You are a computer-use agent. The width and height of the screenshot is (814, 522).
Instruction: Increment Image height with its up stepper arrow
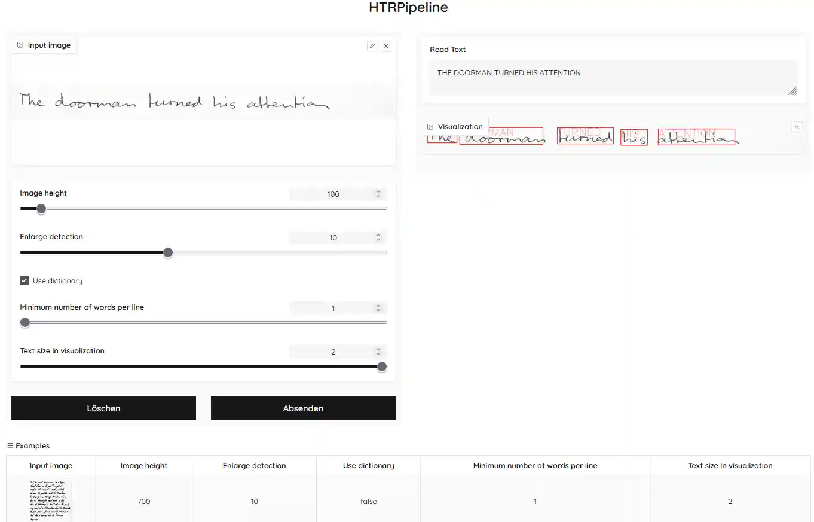(x=378, y=191)
